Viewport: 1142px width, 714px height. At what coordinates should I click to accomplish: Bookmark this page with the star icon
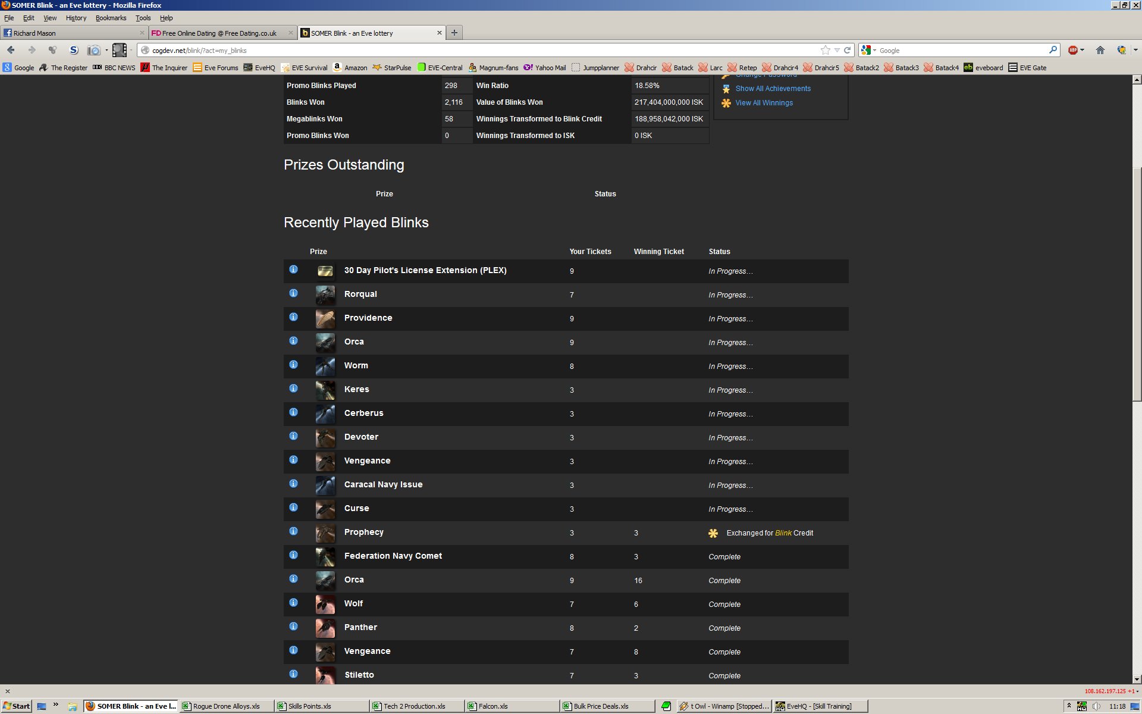tap(825, 50)
